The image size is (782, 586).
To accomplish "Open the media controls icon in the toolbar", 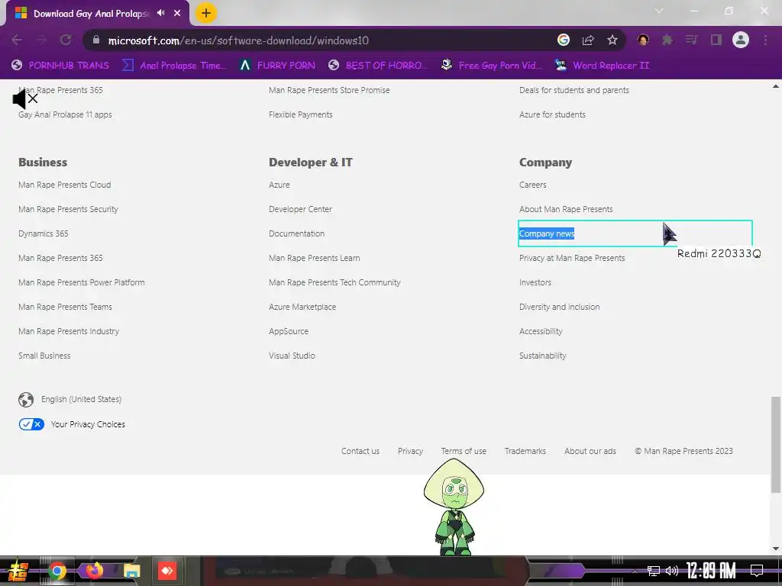I will click(x=691, y=40).
